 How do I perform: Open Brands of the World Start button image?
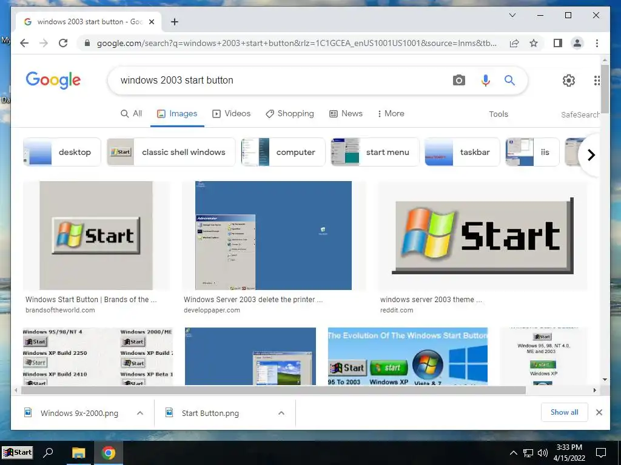click(96, 236)
